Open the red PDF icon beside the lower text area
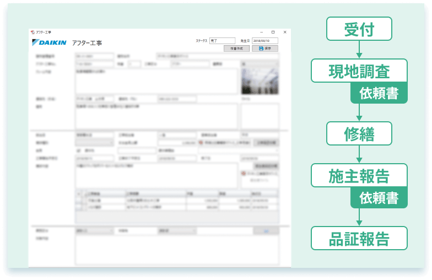This screenshot has width=432, height=280. [243, 173]
